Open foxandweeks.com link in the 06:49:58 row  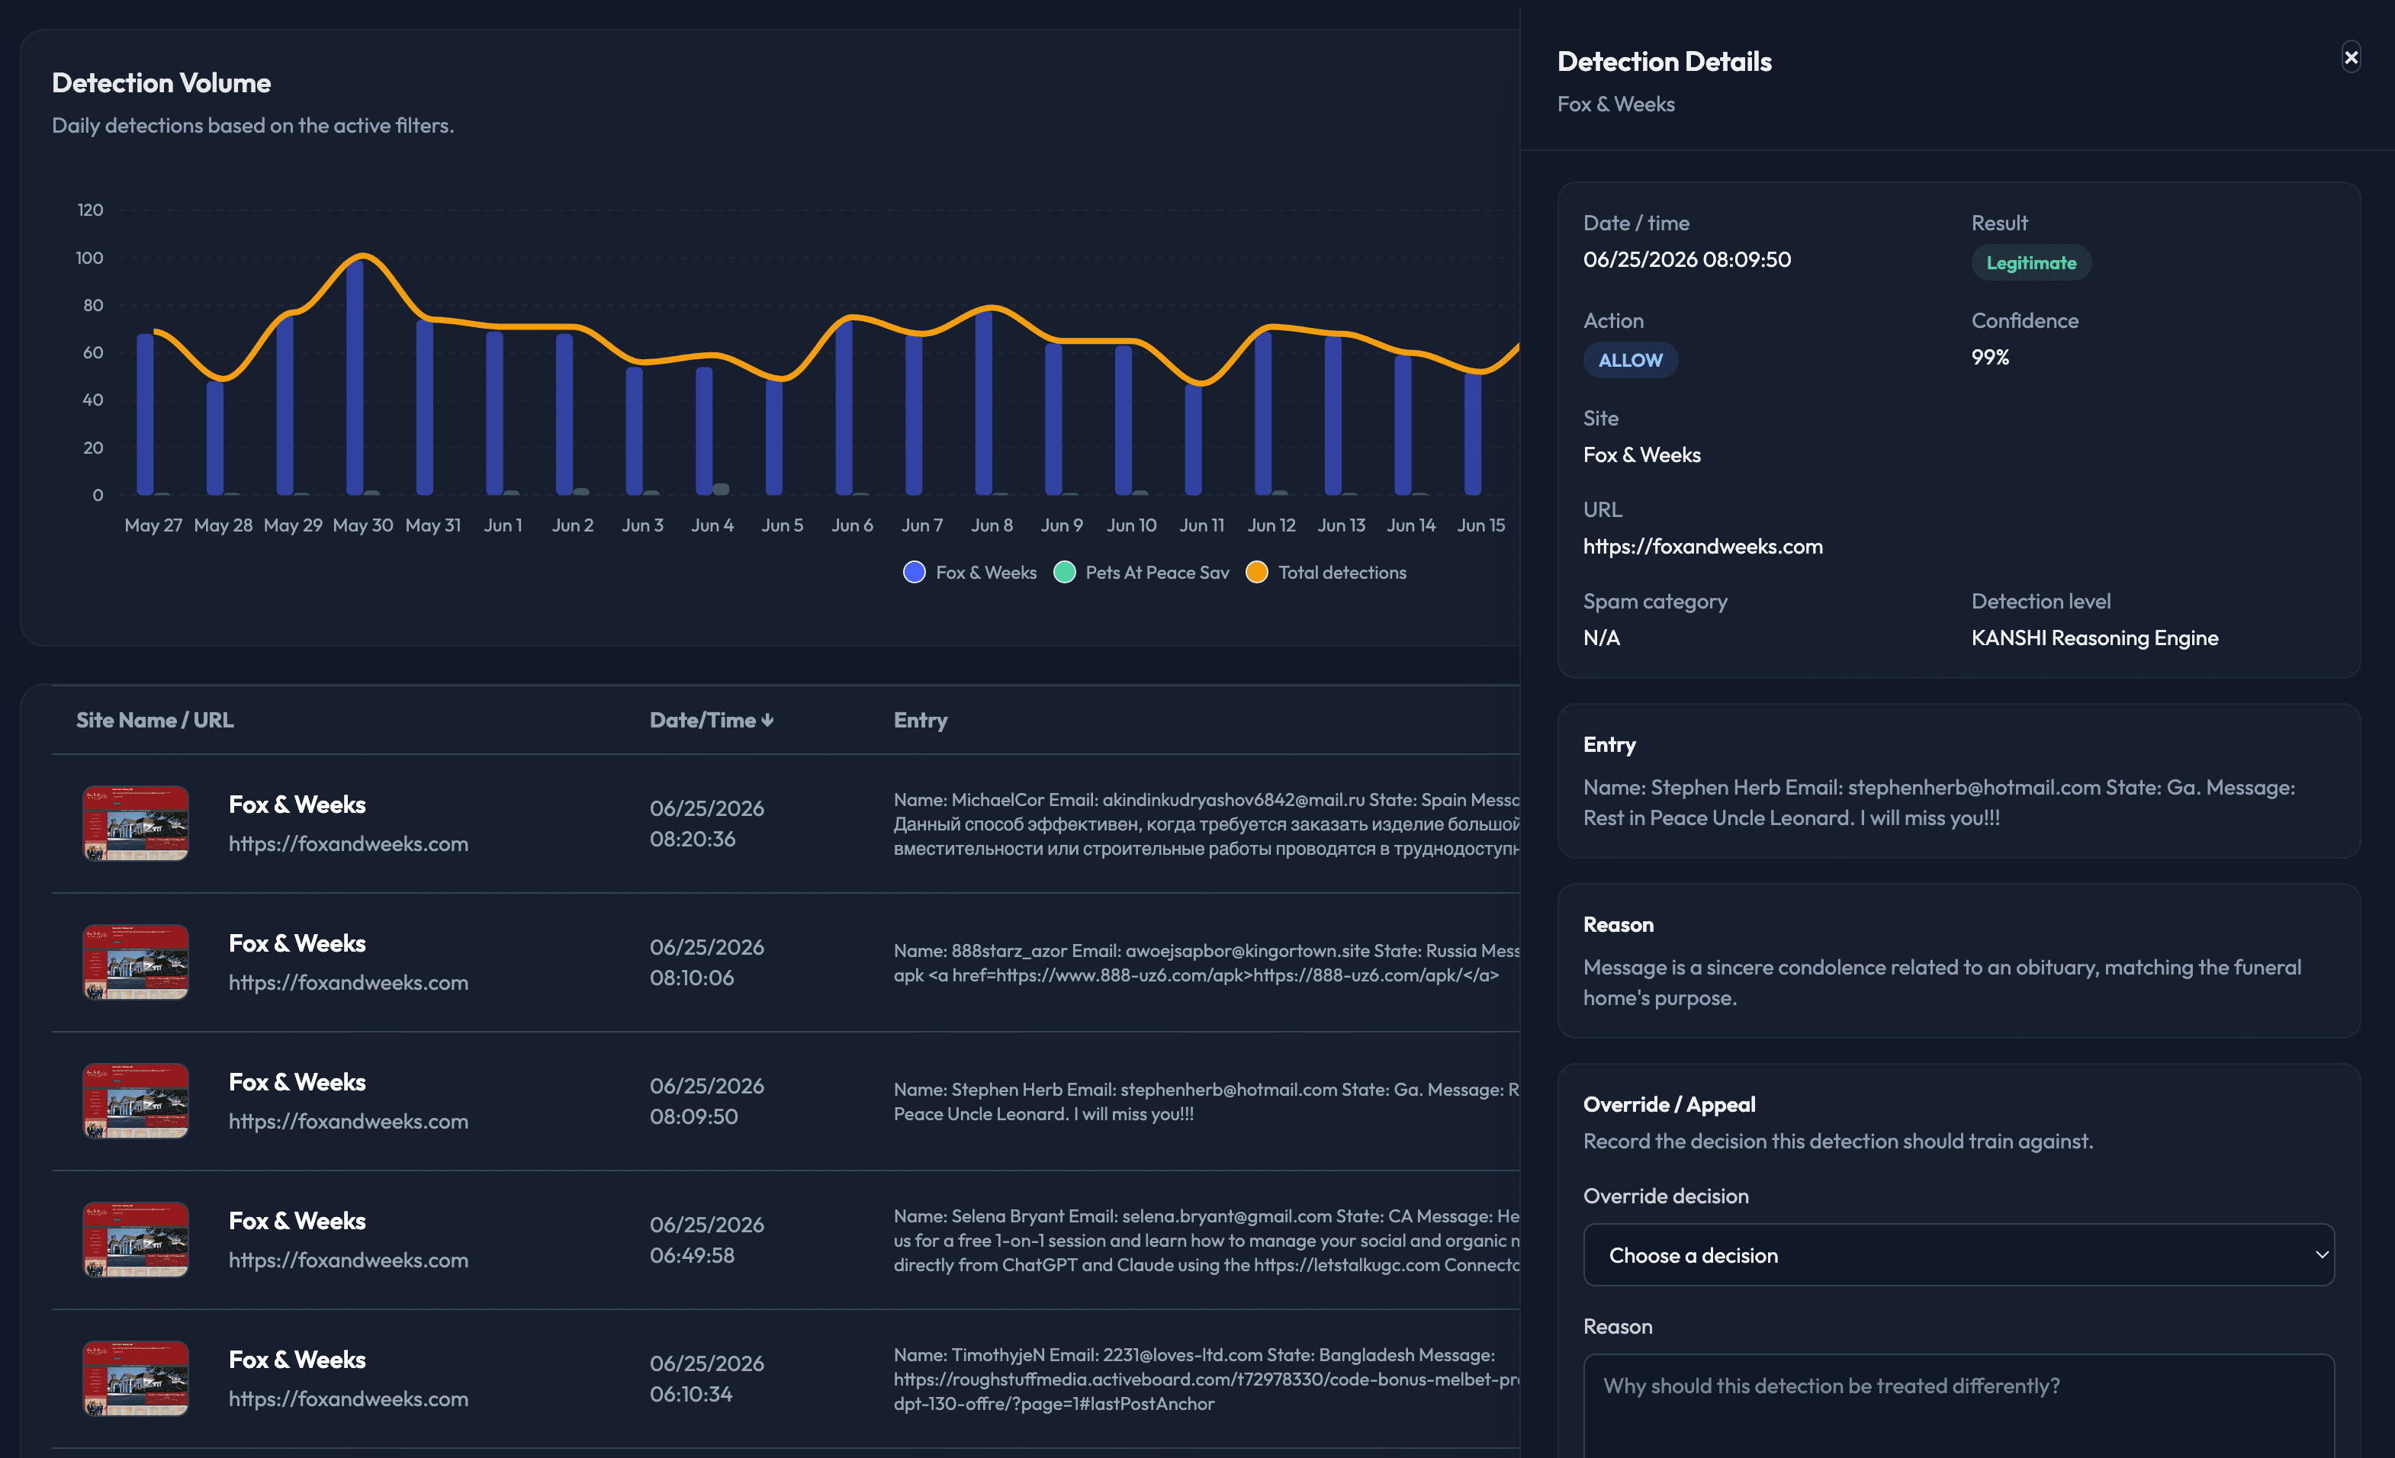(x=348, y=1260)
